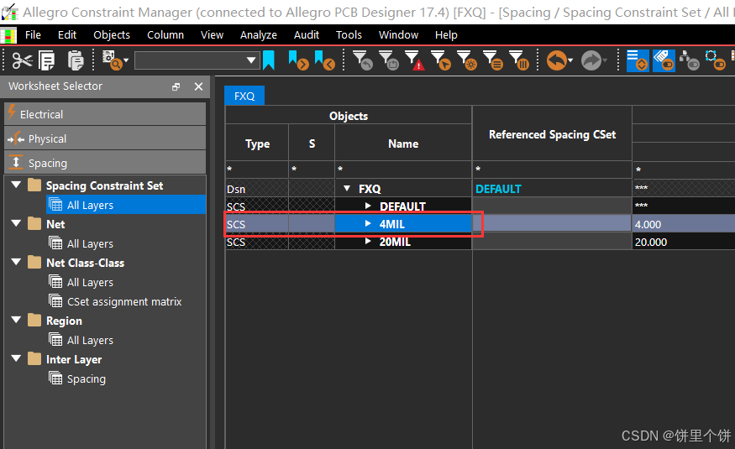The height and width of the screenshot is (449, 735).
Task: Collapse the Spacing Constraint Set folder
Action: click(17, 185)
